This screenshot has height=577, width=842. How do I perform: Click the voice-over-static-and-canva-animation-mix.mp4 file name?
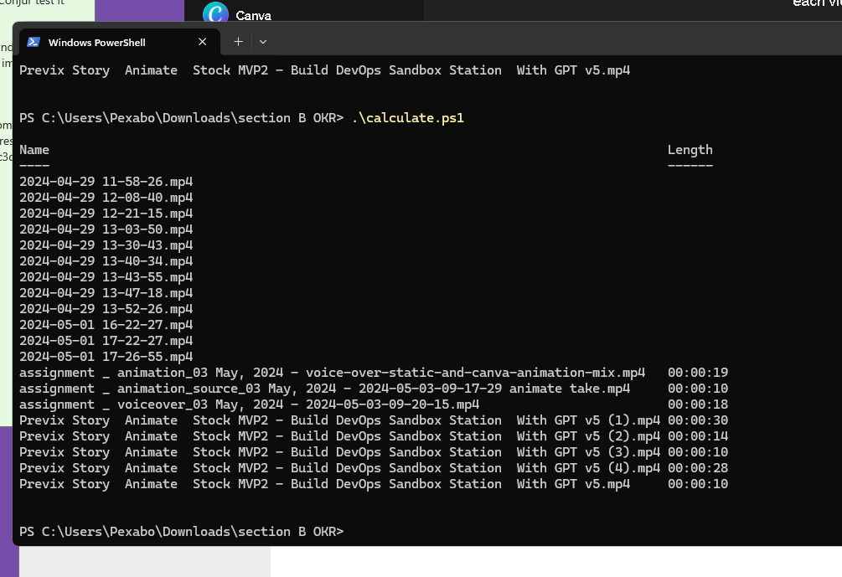(332, 373)
